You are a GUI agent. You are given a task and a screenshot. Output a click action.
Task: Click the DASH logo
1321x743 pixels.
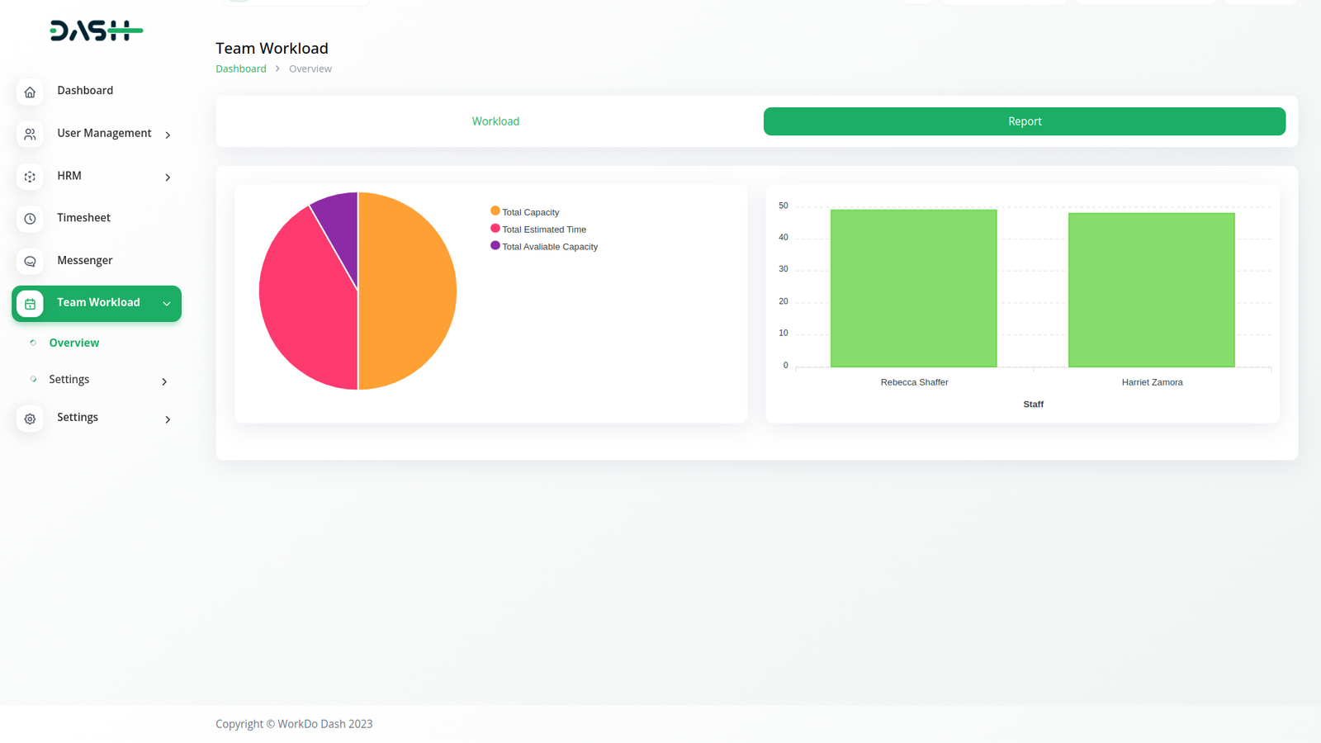click(x=96, y=31)
